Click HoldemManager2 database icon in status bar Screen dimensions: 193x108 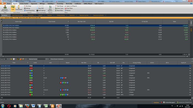pyautogui.click(x=164, y=102)
